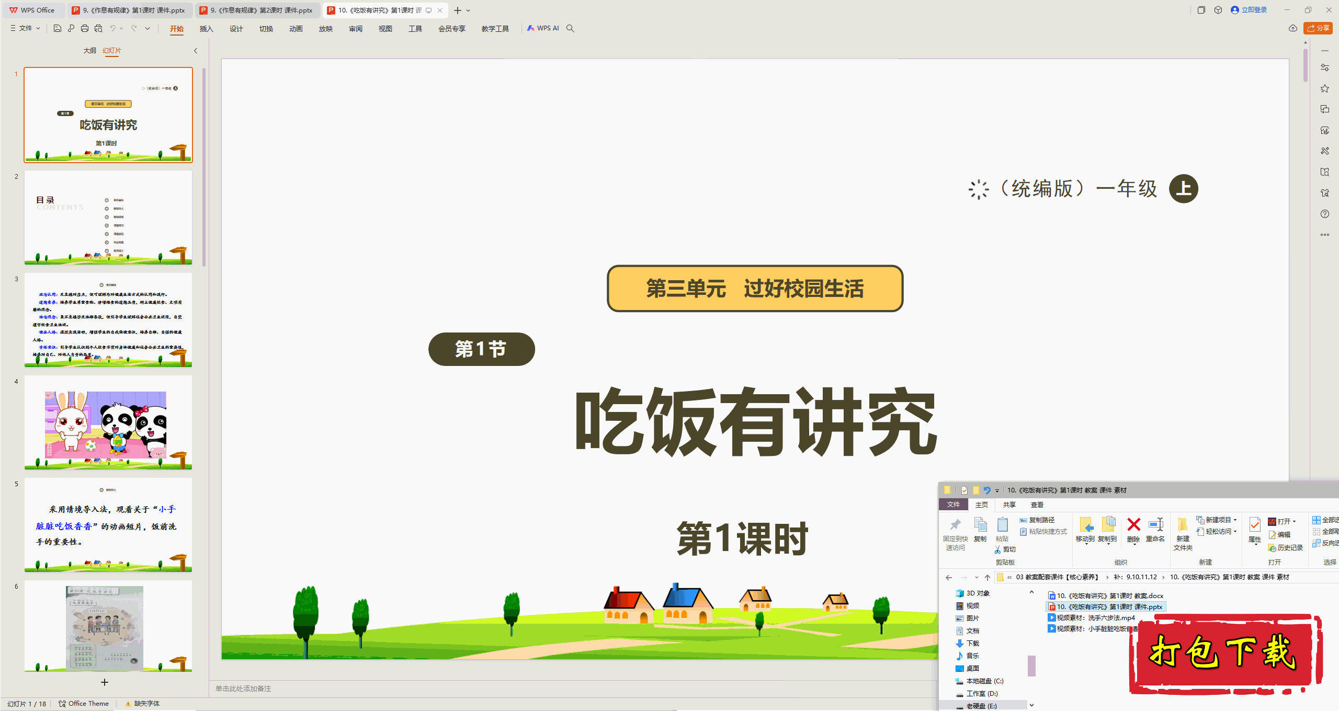1339x711 pixels.
Task: Click the slide panel vertical scrollbar
Action: coord(204,167)
